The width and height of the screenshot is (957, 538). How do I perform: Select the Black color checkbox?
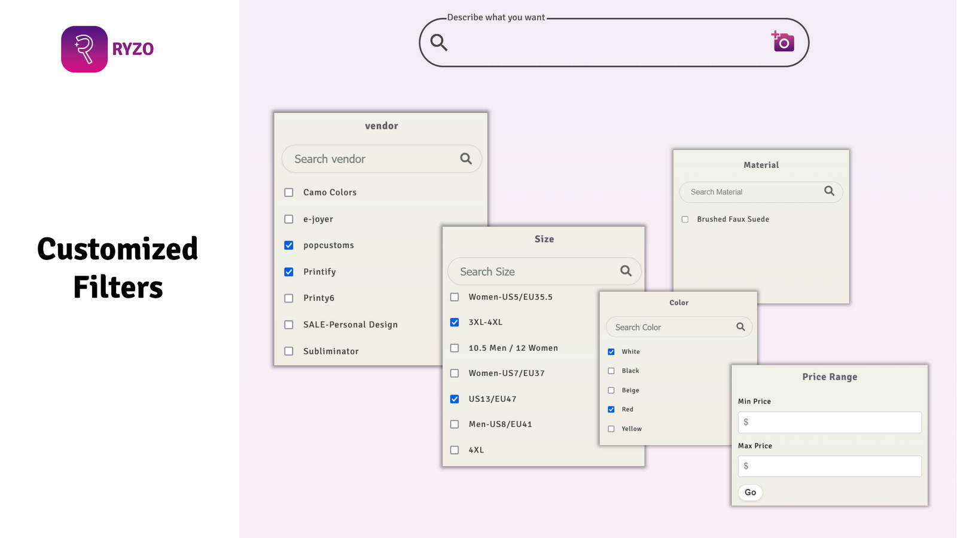click(x=611, y=371)
